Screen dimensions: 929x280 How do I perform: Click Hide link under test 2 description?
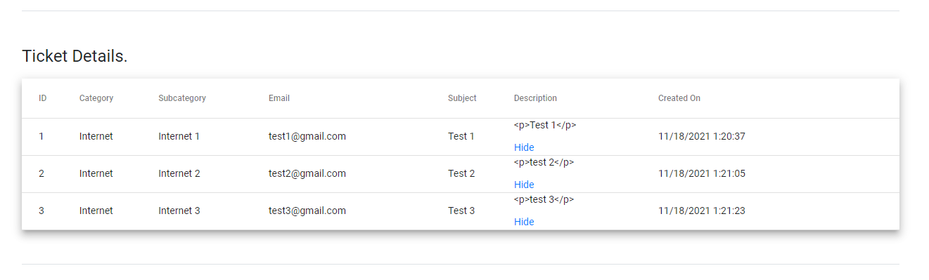click(x=524, y=185)
